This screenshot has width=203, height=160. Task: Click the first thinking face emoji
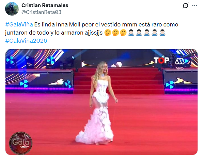(x=108, y=33)
